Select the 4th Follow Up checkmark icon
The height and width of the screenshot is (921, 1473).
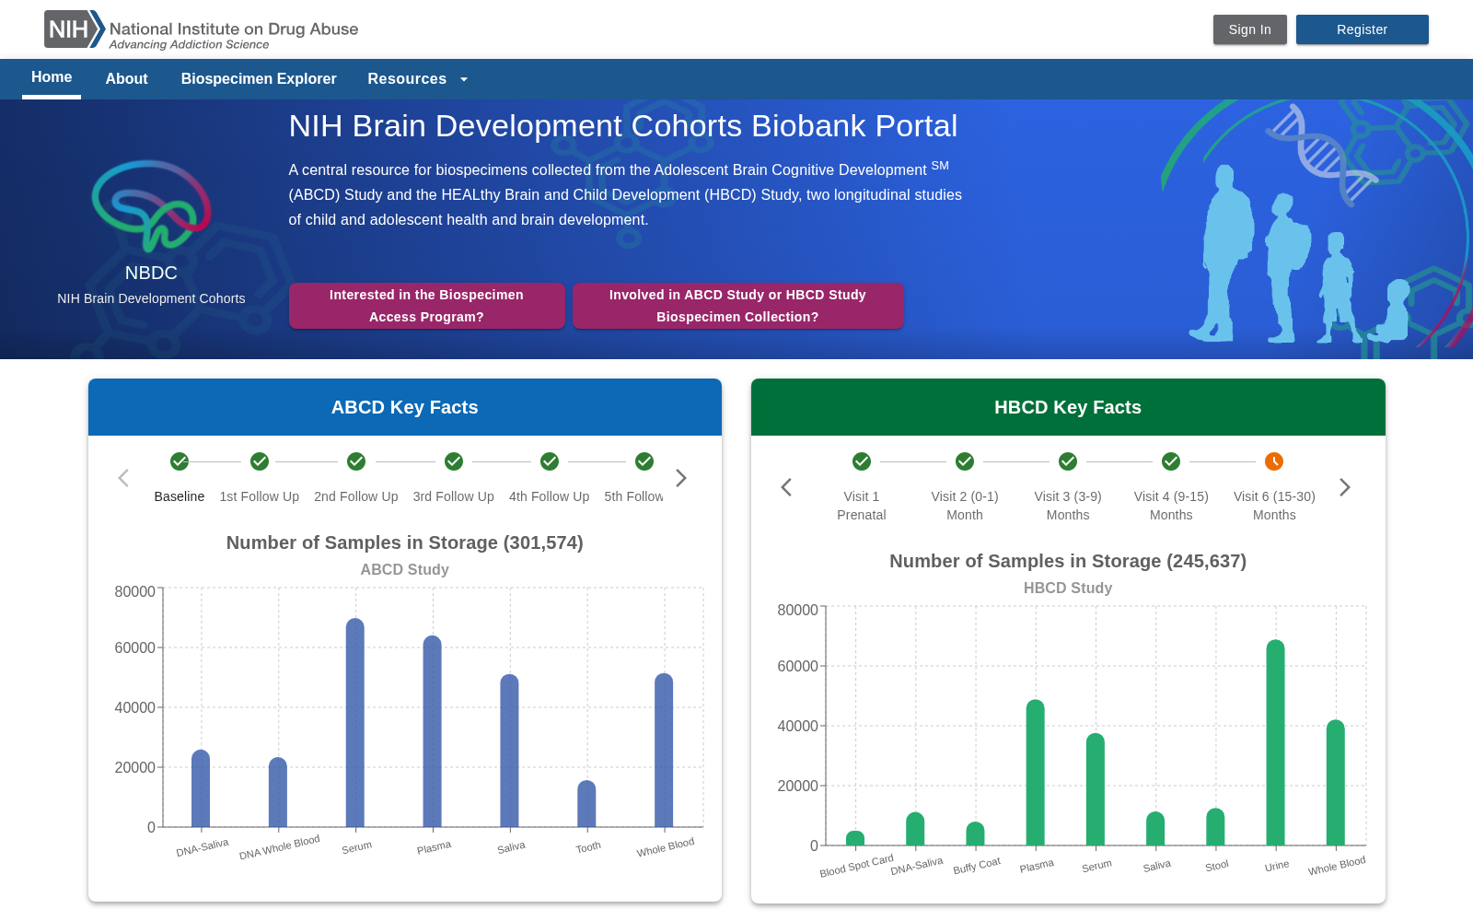click(550, 461)
